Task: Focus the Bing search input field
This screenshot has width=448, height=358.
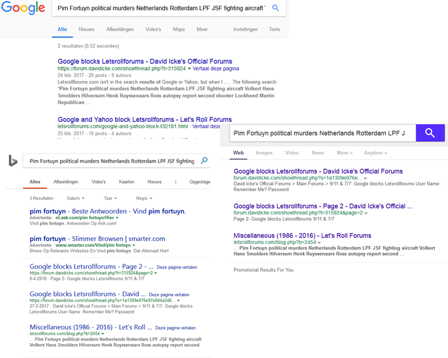Action: (112, 161)
